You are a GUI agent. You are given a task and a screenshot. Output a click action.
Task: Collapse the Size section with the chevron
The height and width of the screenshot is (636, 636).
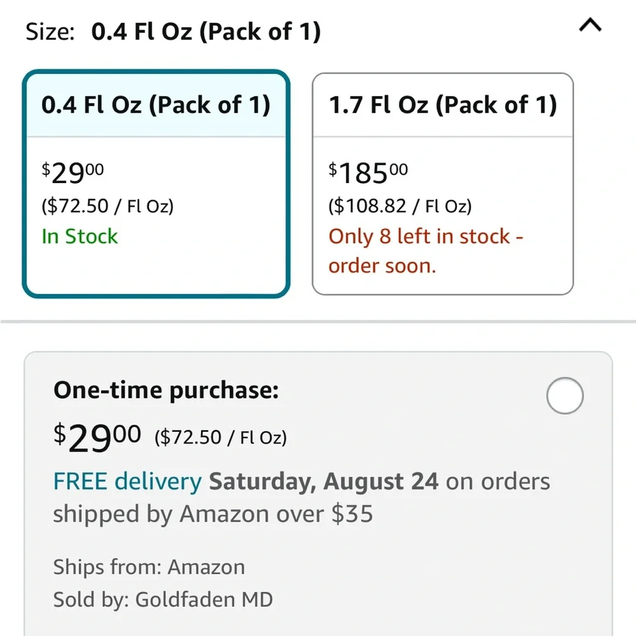(590, 25)
